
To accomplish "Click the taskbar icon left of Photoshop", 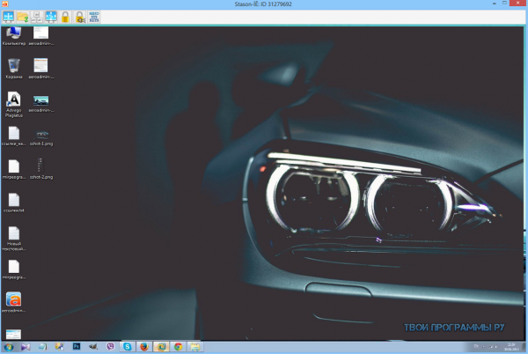I will click(x=60, y=347).
